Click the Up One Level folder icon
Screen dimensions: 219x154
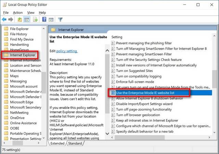(20, 20)
